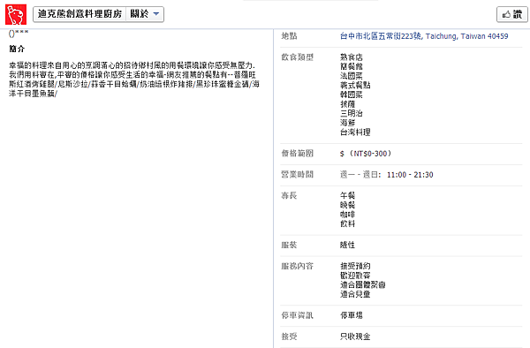Open the 關於 dropdown menu
530x348 pixels.
click(145, 14)
